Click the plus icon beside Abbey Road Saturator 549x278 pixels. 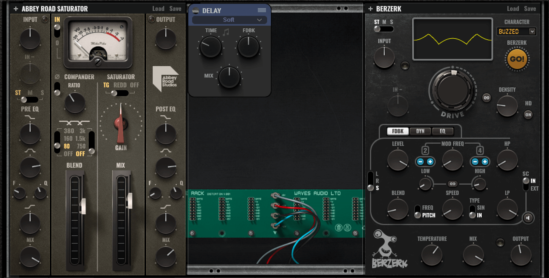(x=16, y=9)
